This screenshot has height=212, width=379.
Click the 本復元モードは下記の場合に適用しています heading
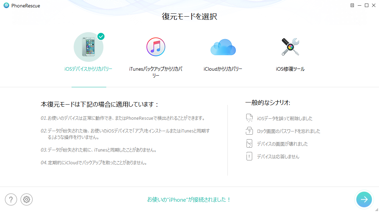tap(99, 105)
